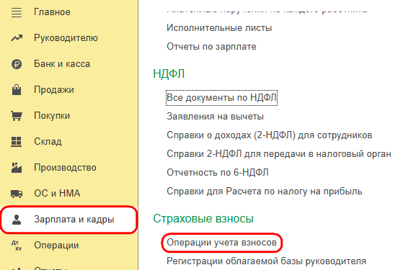Click the person icon beside Зарплата и кадры
Screen dimensions: 398x270
tap(17, 220)
